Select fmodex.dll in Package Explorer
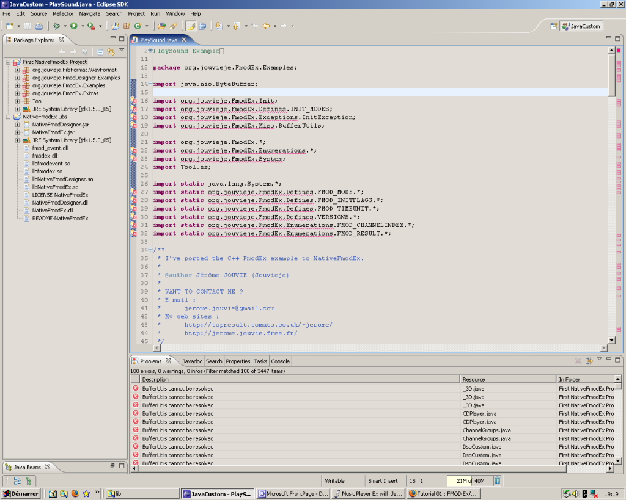The height and width of the screenshot is (500, 626). pyautogui.click(x=45, y=156)
